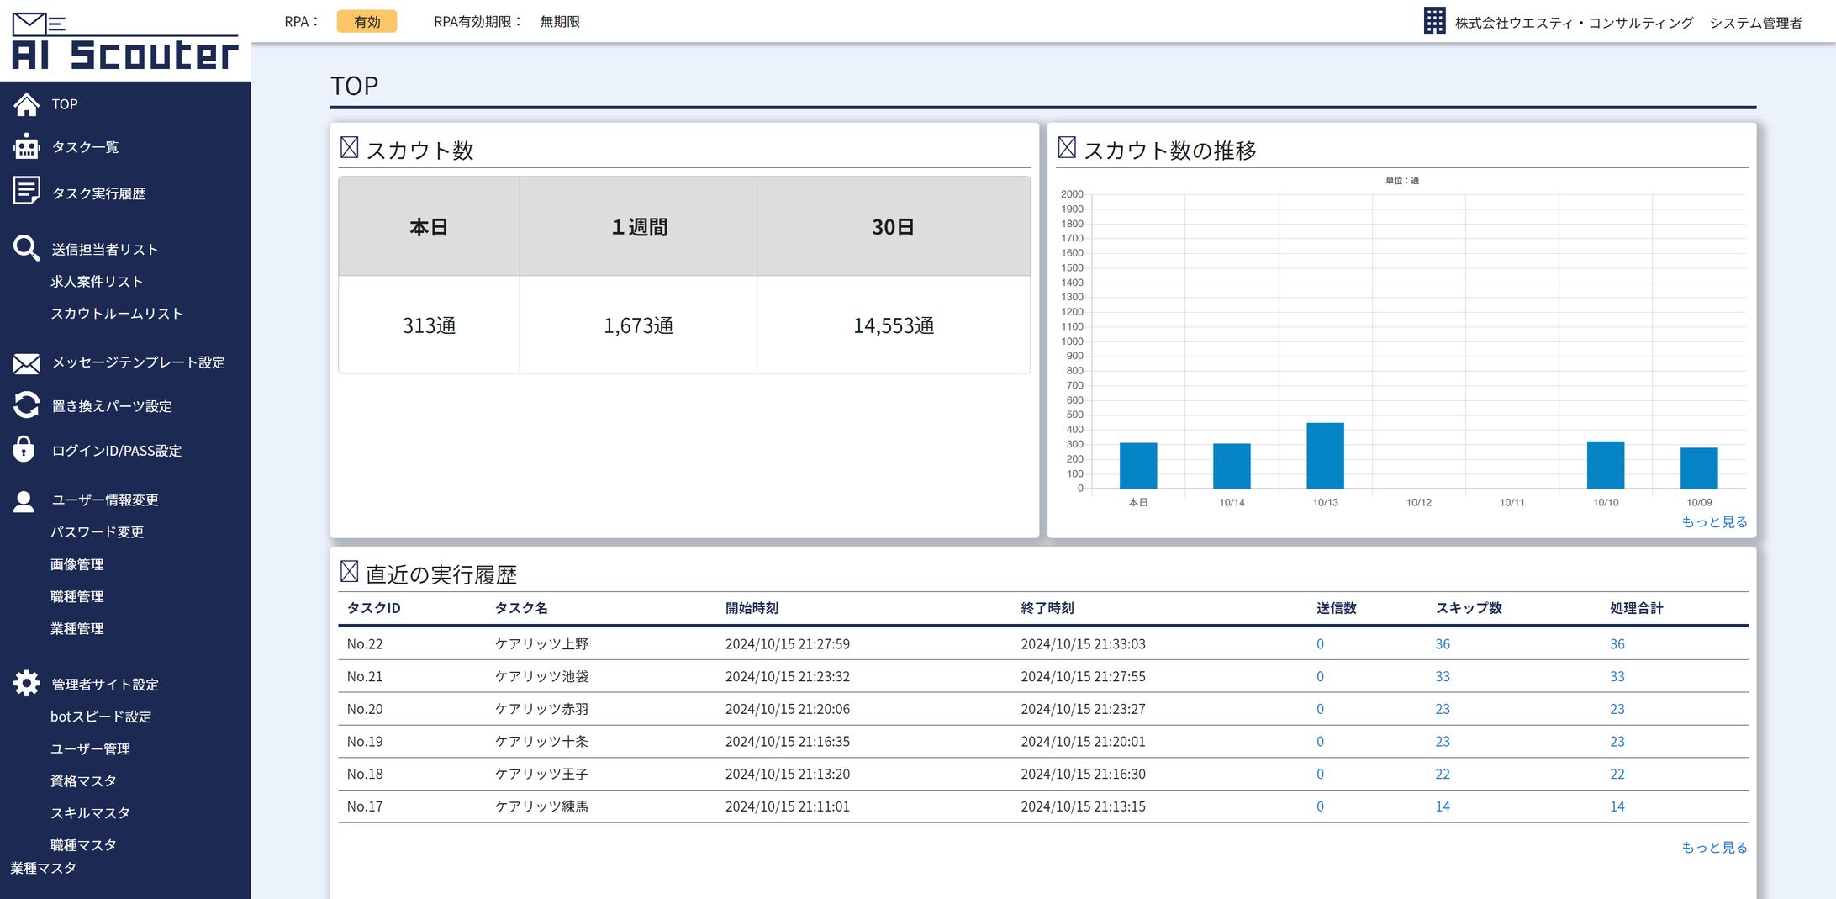Click the magnifier icon for 送信担当者リスト
The image size is (1836, 899).
[x=26, y=248]
